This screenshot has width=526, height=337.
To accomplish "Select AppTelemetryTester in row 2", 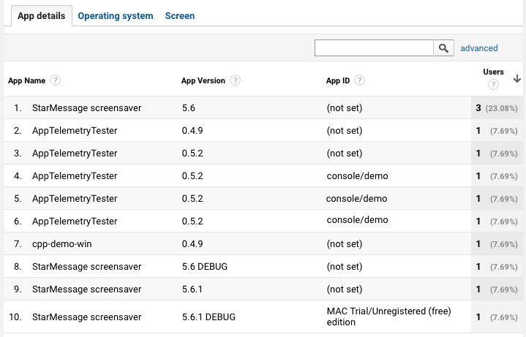I will [x=75, y=130].
